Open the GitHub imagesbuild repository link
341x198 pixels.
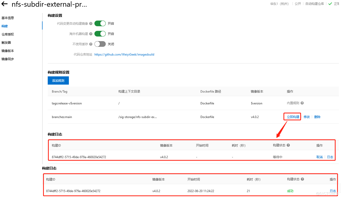(124, 55)
